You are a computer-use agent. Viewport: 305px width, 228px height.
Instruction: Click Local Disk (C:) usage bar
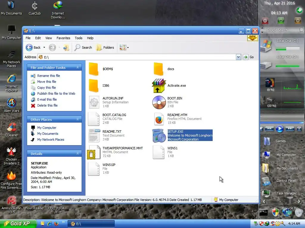tap(288, 49)
